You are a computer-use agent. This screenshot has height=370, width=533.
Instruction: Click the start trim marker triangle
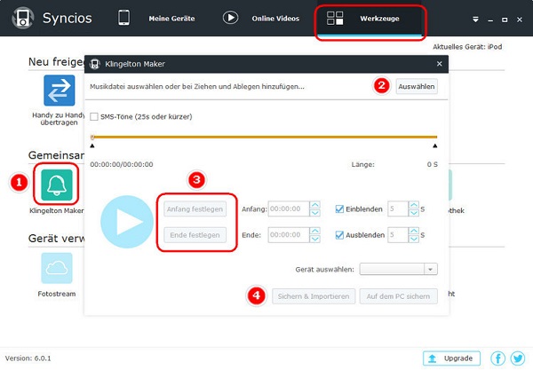tap(92, 146)
